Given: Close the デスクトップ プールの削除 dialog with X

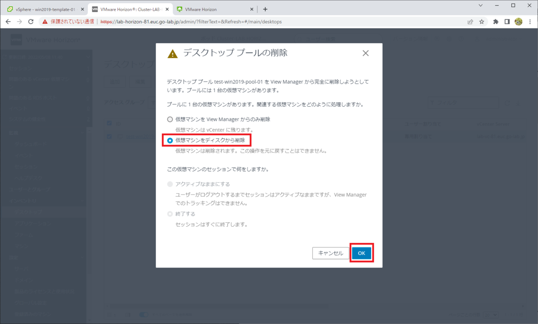Looking at the screenshot, I should point(365,53).
